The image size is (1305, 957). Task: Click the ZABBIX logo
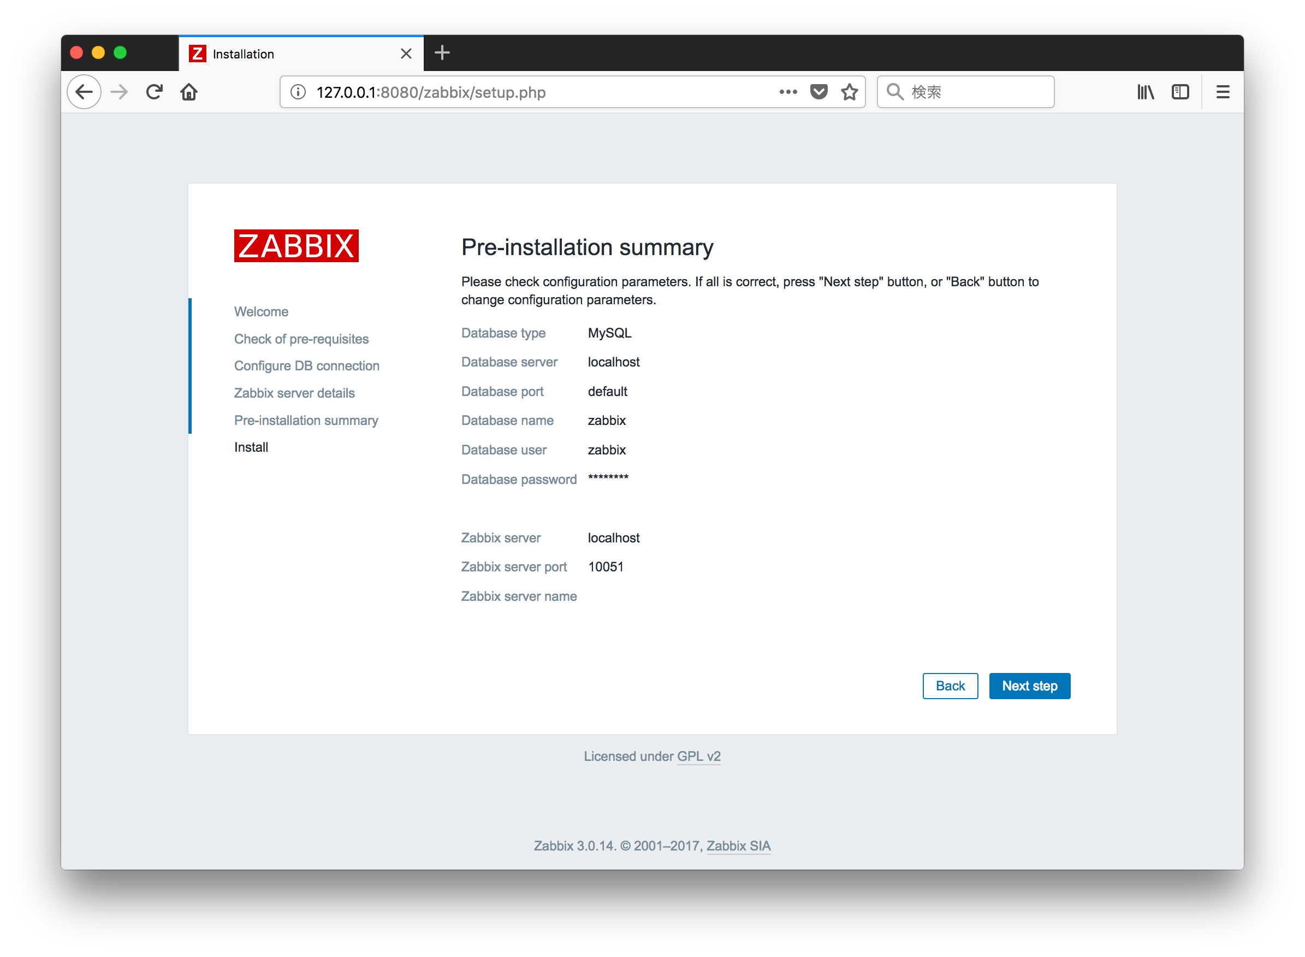[x=296, y=246]
